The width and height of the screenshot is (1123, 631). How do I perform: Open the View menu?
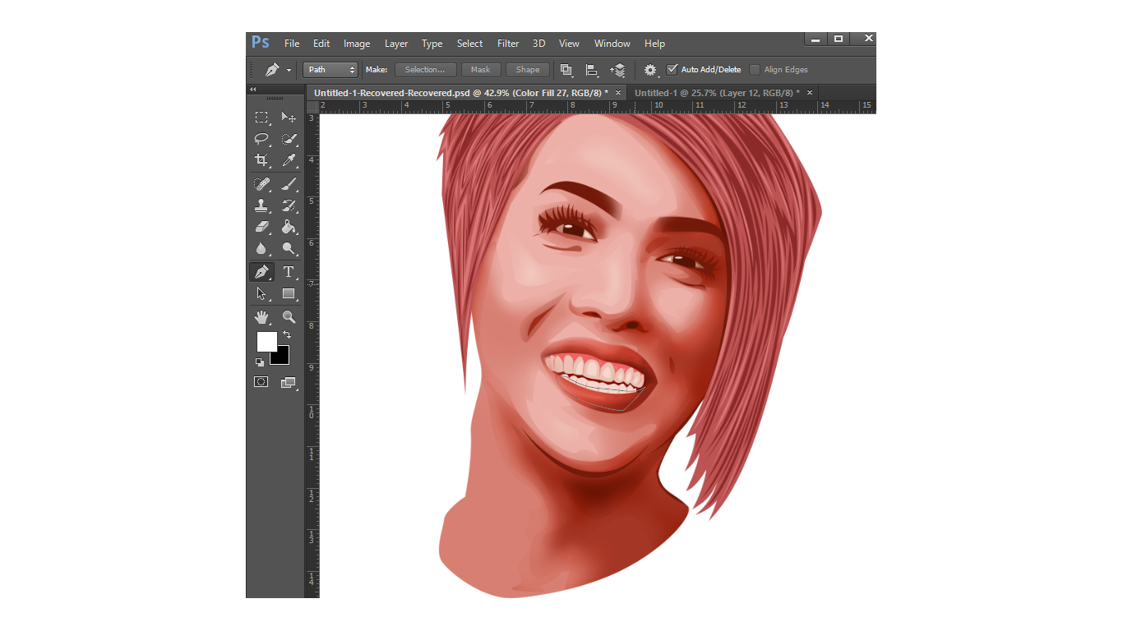point(569,44)
